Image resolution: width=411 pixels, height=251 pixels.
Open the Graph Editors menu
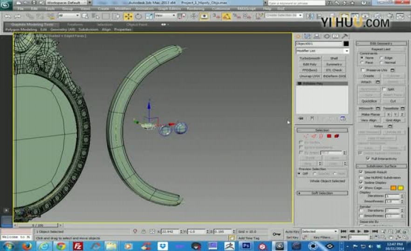pos(169,9)
